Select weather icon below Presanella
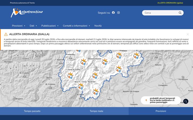193x120 pixels. pos(84,62)
